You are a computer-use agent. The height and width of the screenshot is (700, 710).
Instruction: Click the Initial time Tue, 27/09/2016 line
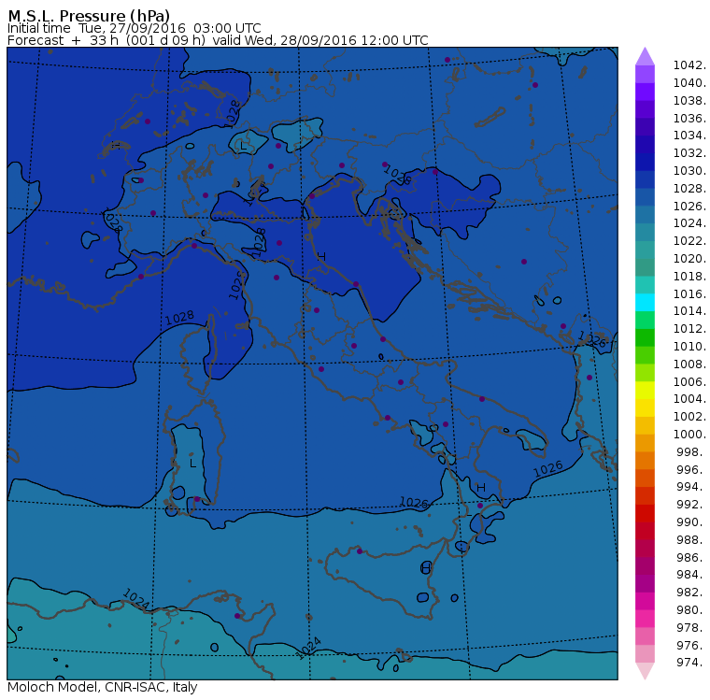tap(134, 28)
